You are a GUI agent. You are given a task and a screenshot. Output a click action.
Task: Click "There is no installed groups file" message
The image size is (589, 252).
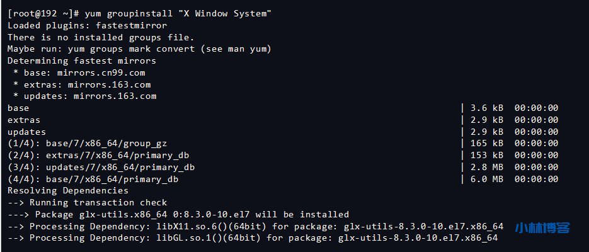90,38
